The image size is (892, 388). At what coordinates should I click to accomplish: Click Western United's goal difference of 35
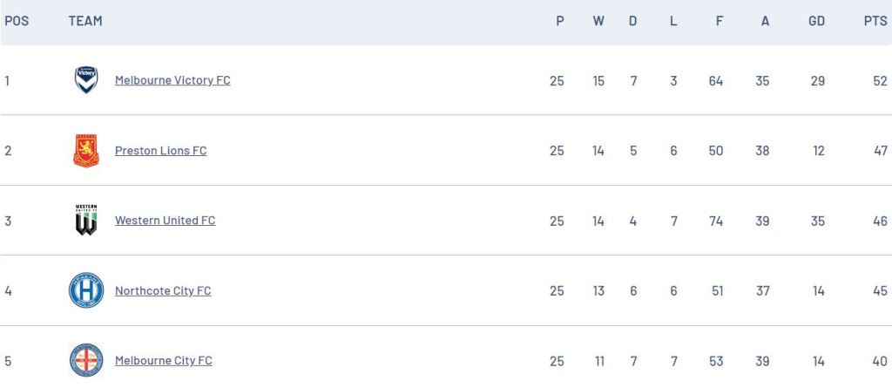(817, 221)
